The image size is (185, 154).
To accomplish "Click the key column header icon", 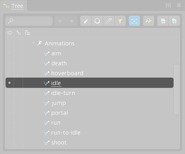I will tap(19, 32).
